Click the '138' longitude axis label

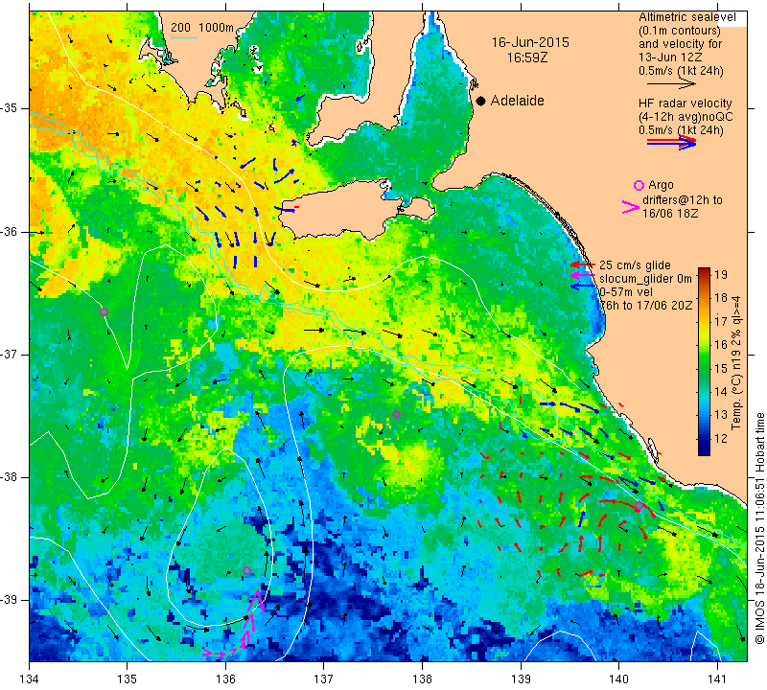pyautogui.click(x=422, y=679)
